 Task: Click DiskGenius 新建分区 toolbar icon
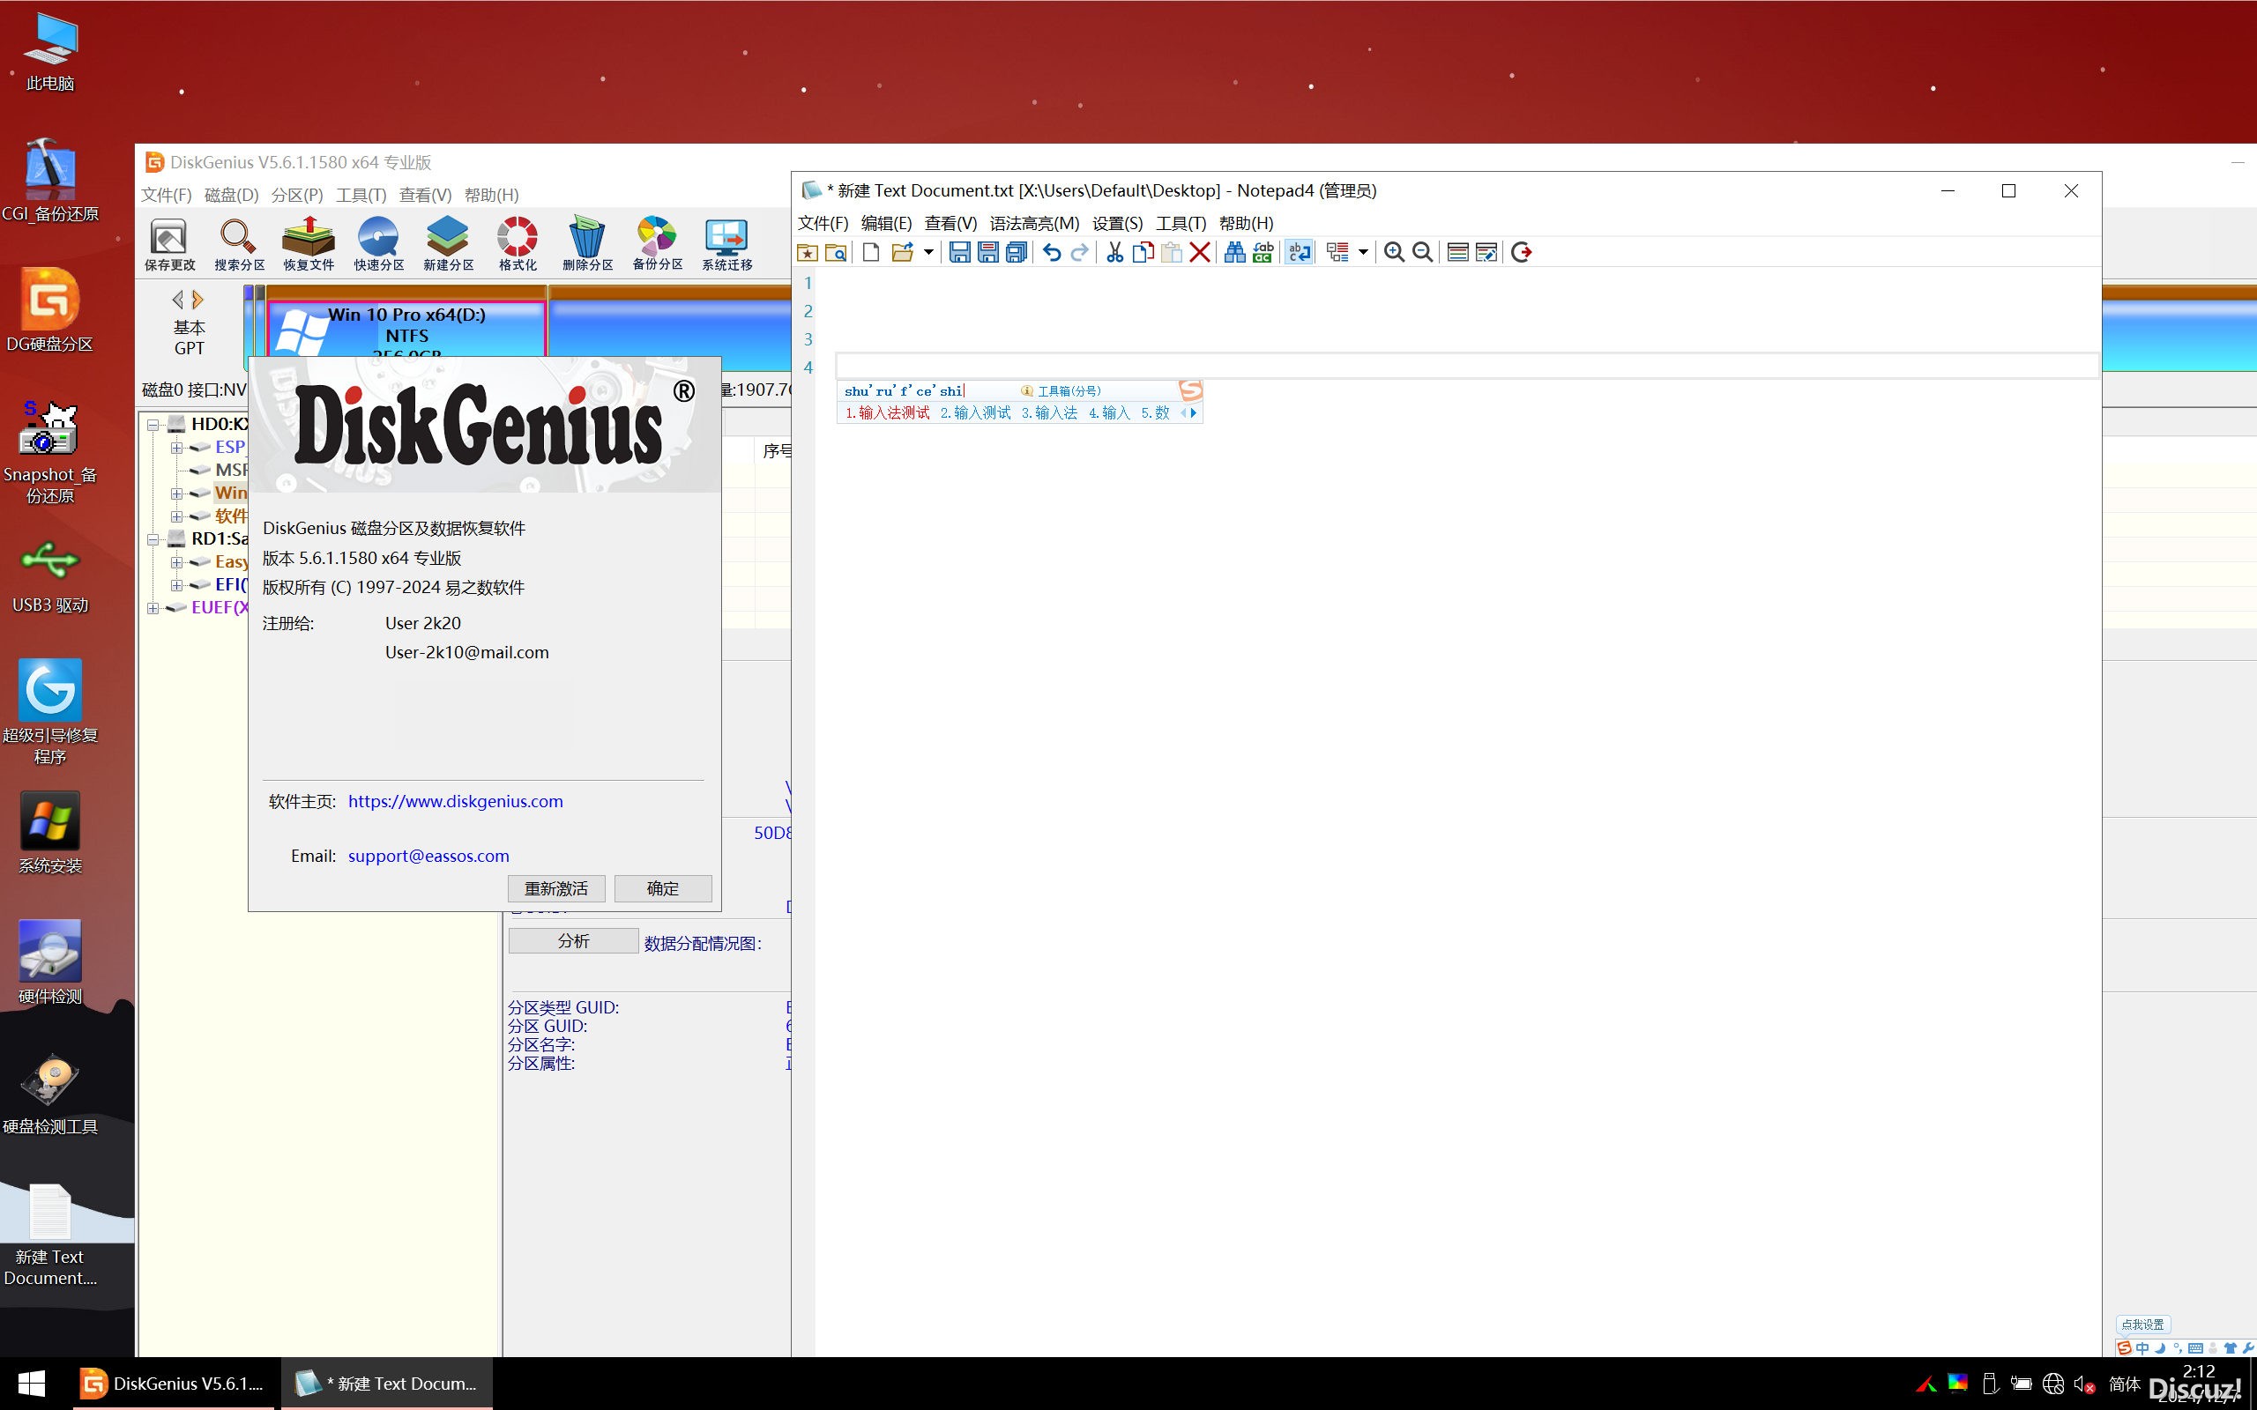pyautogui.click(x=449, y=244)
